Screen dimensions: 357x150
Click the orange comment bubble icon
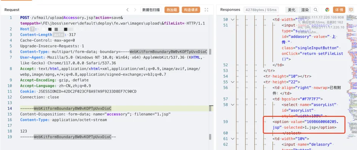(351, 10)
